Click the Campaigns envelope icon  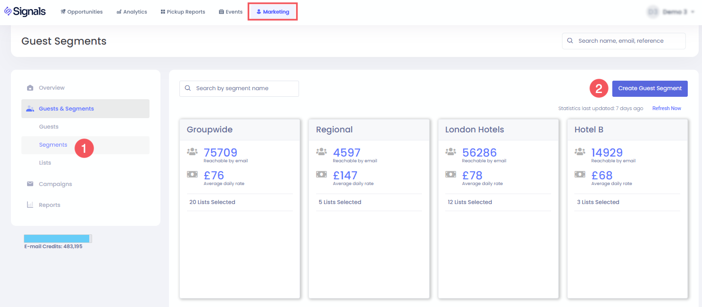pyautogui.click(x=30, y=184)
